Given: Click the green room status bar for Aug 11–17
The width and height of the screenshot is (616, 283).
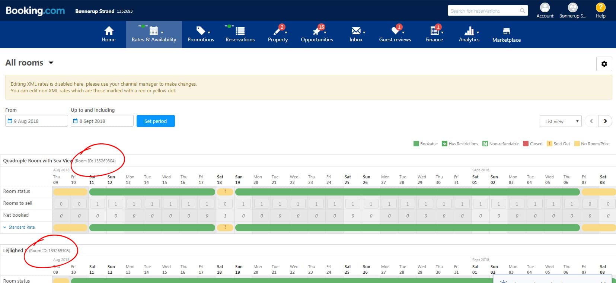Looking at the screenshot, I should pyautogui.click(x=152, y=192).
